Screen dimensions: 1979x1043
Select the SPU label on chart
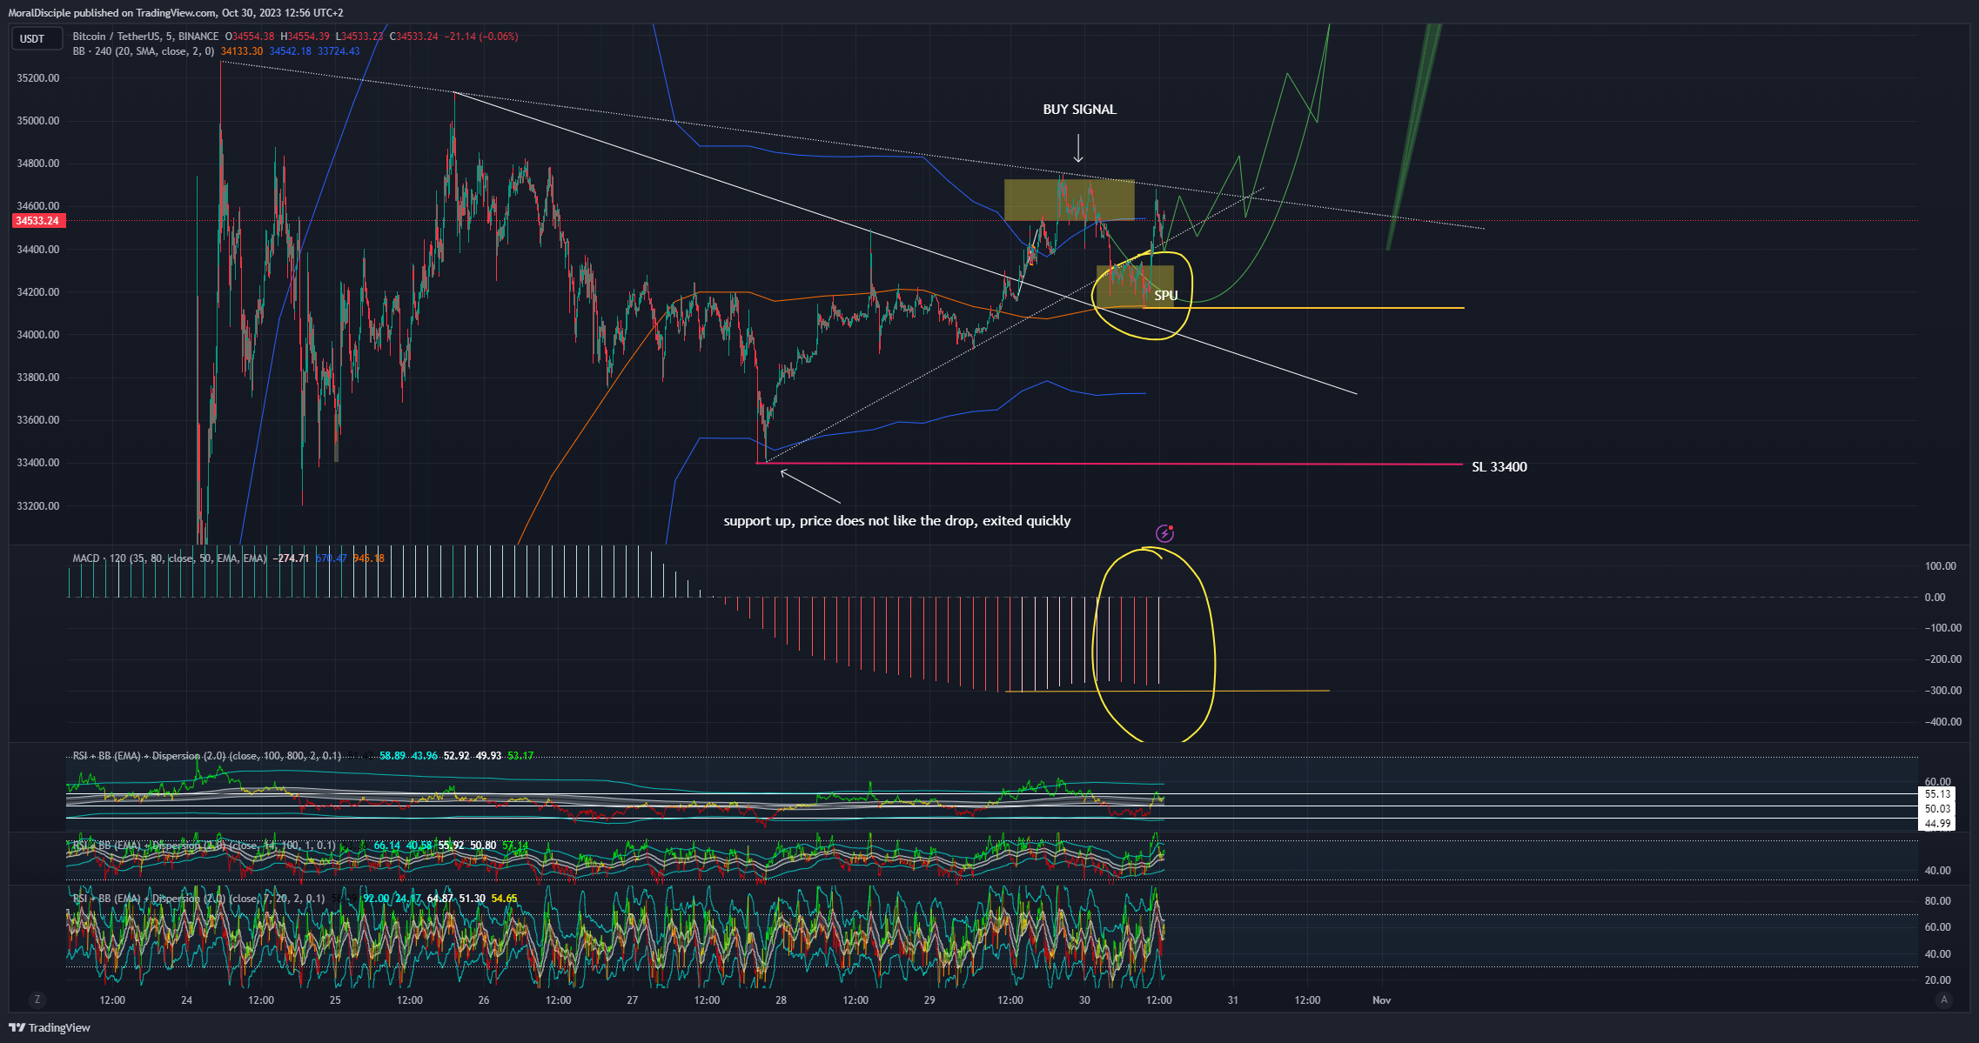click(x=1165, y=296)
